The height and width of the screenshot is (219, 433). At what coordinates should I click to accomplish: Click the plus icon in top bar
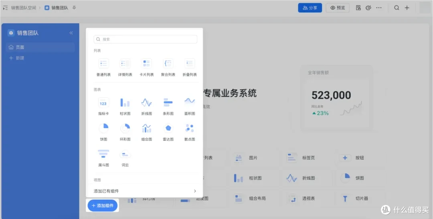click(x=407, y=8)
